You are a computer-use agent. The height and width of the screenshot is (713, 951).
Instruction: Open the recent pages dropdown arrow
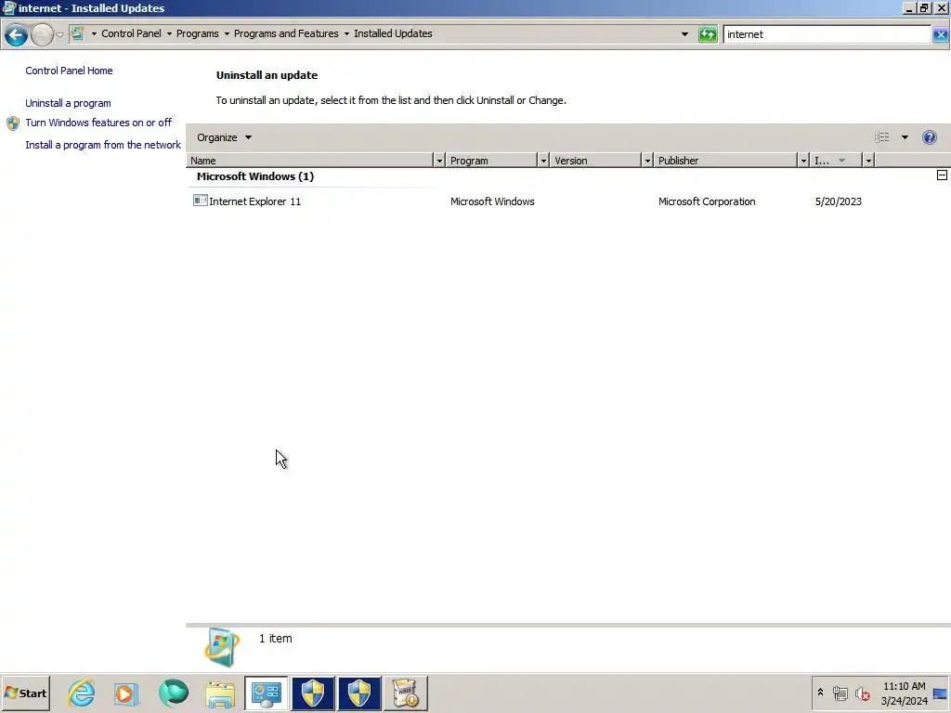pyautogui.click(x=59, y=34)
